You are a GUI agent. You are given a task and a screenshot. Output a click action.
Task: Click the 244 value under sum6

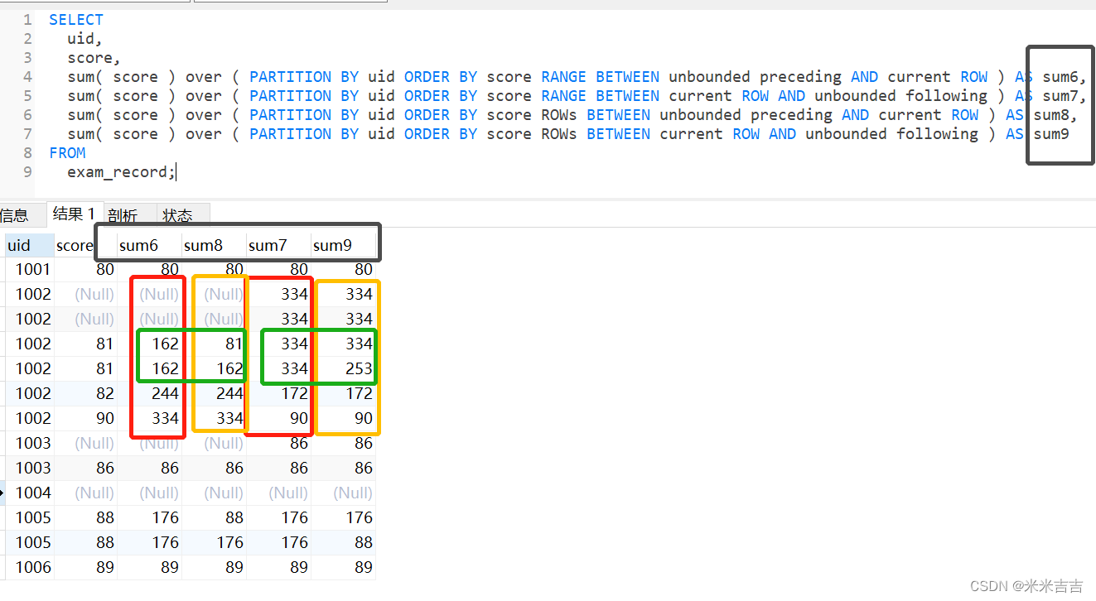click(165, 393)
